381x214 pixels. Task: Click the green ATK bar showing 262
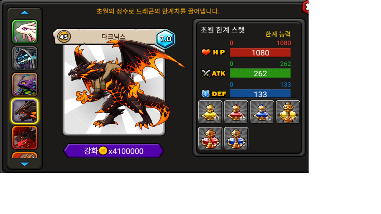point(260,73)
